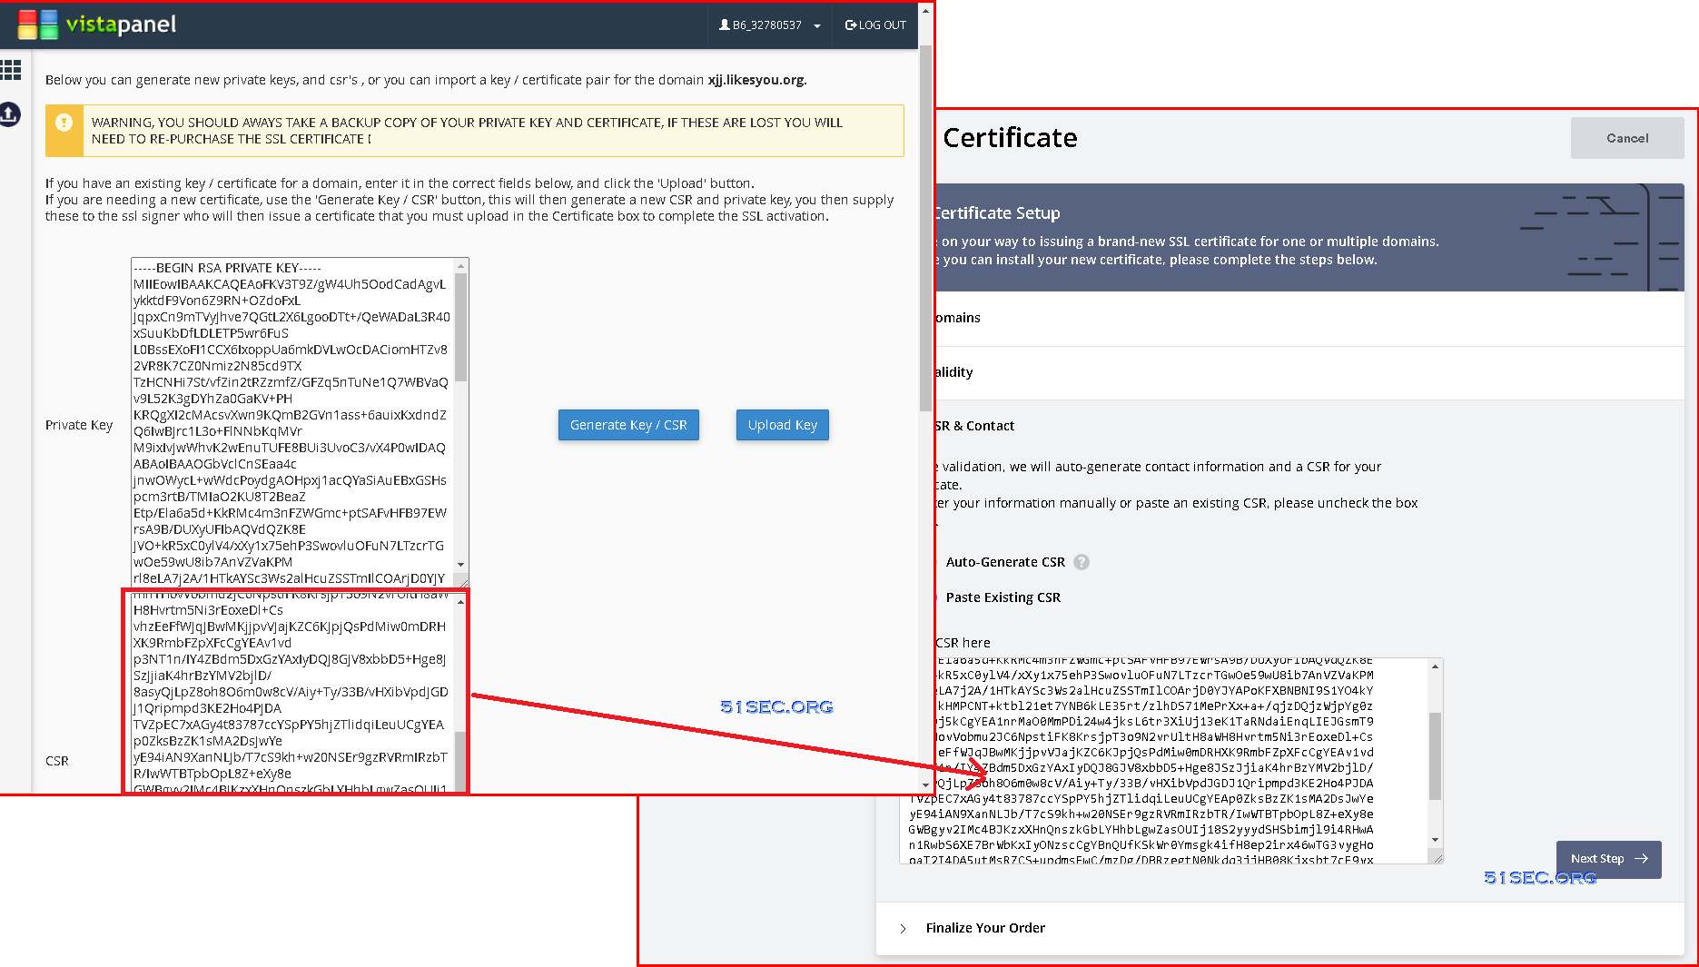Click the help icon beside Auto-Generate CSR
This screenshot has height=967, width=1699.
point(1082,562)
